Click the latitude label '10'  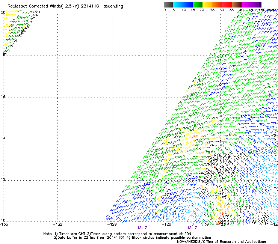coord(3,220)
